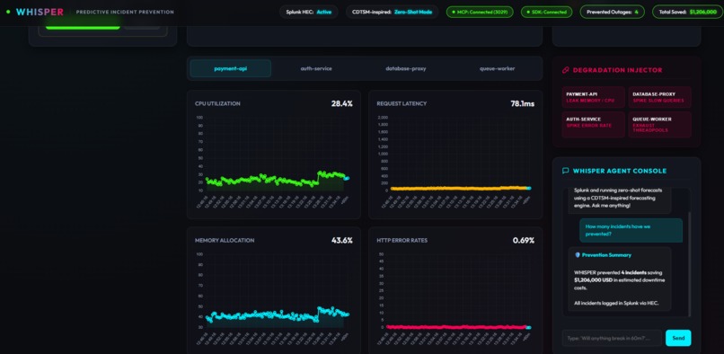This screenshot has width=724, height=354.
Task: Click the DEGRADATION INJECTOR panel heading
Action: [x=617, y=70]
